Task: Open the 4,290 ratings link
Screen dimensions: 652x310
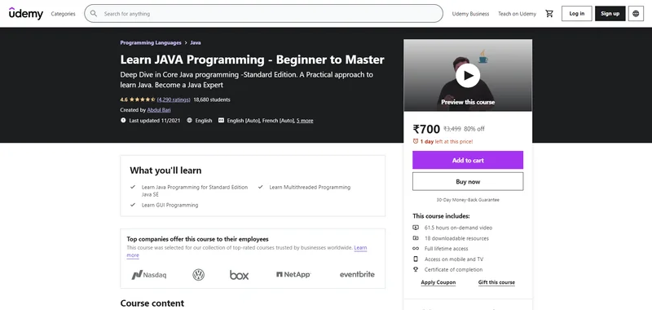Action: [x=174, y=100]
